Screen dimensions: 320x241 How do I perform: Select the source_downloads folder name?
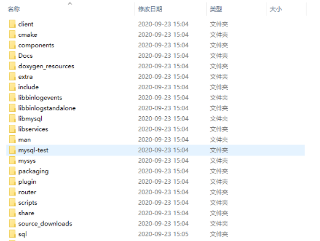point(45,224)
